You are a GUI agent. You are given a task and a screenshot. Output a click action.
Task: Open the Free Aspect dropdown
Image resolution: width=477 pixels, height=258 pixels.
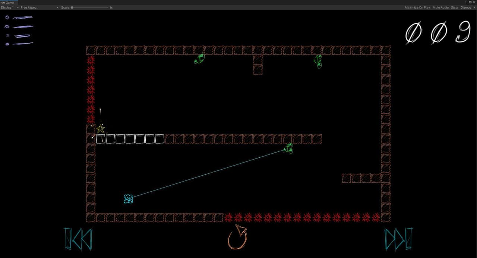coord(40,7)
